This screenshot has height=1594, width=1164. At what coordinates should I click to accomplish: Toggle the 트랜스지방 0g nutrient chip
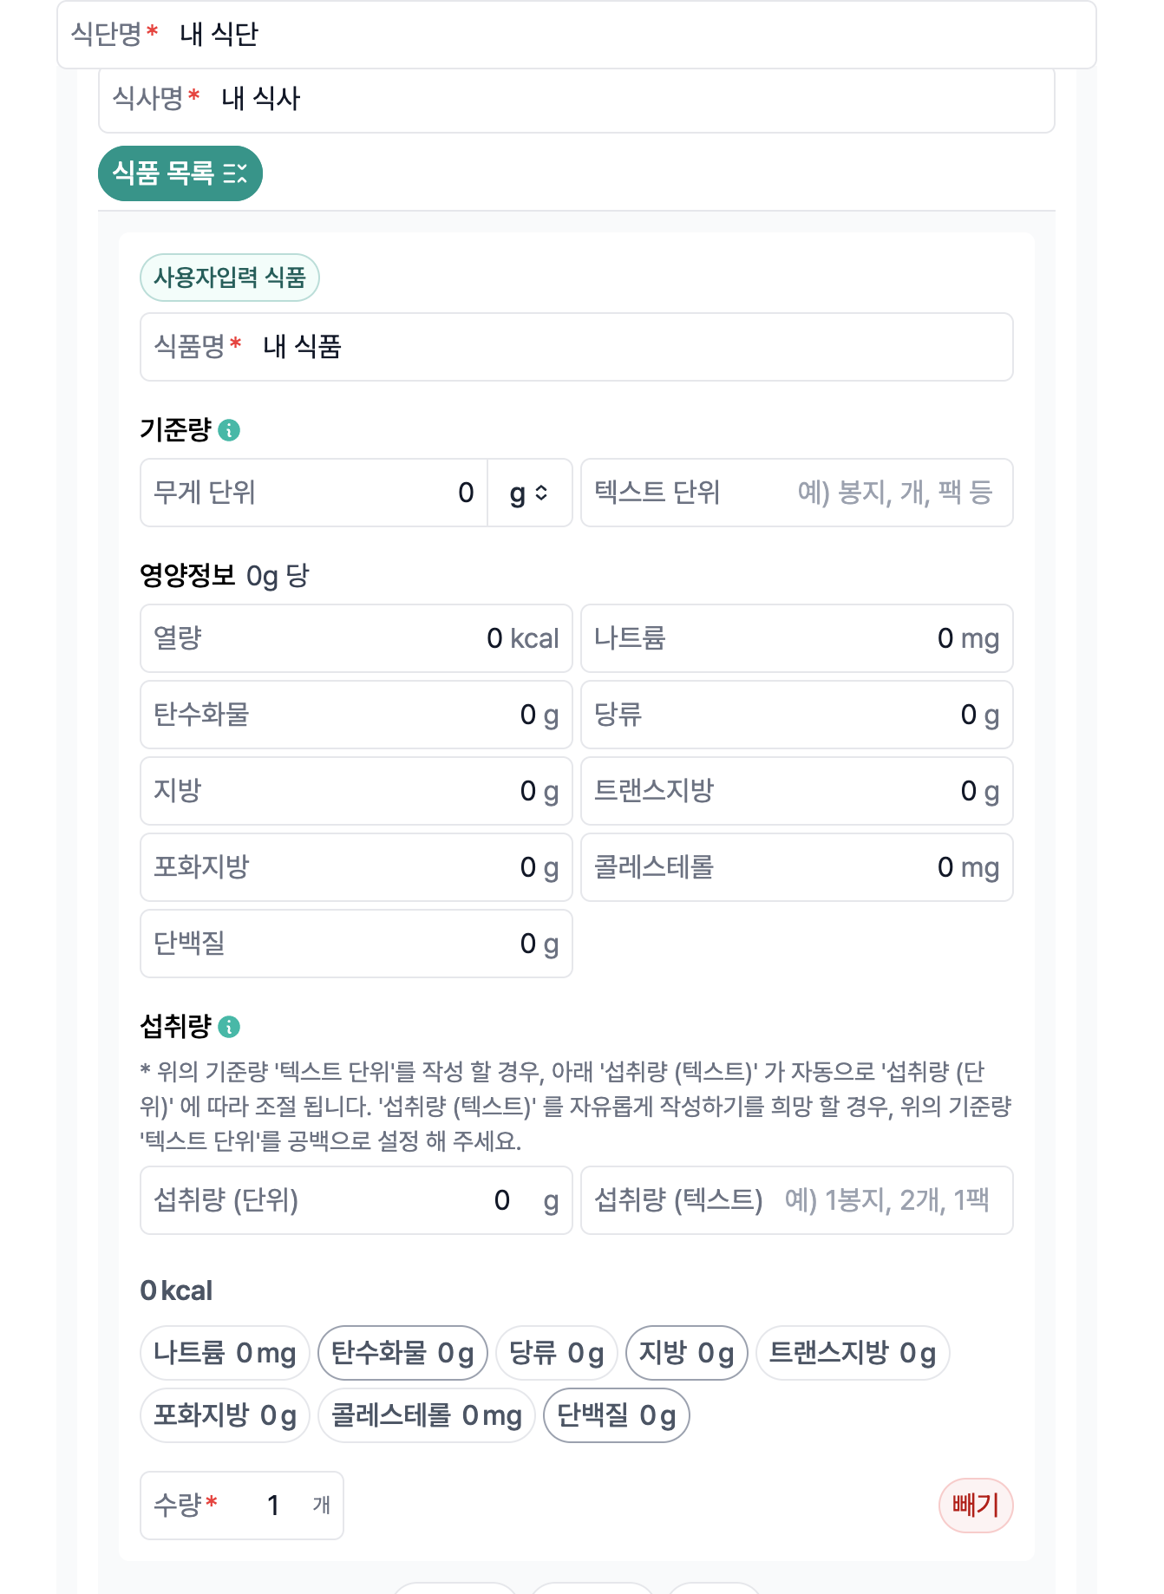(853, 1353)
